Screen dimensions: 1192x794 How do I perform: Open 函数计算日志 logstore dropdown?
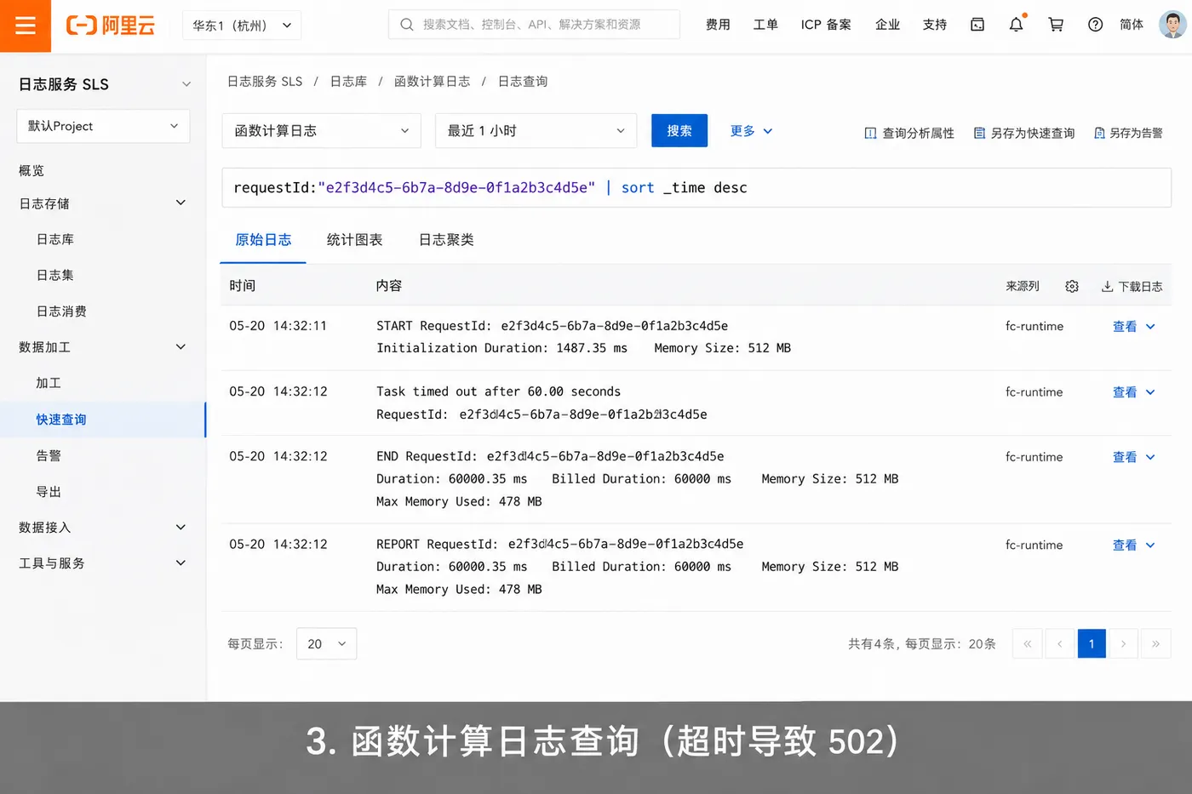tap(322, 131)
